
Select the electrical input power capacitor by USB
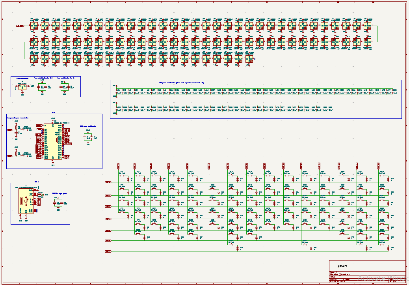(58, 203)
